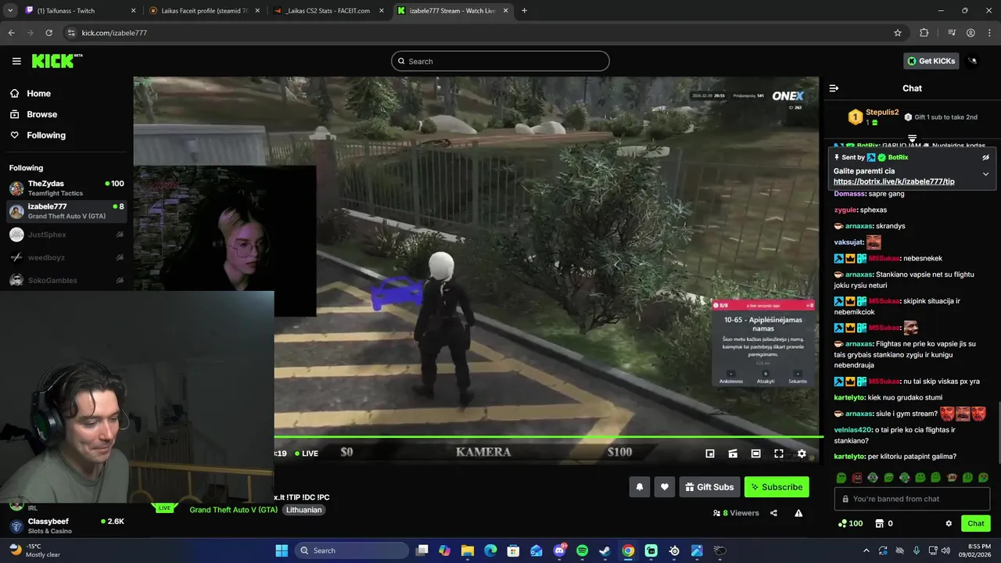The width and height of the screenshot is (1001, 563).
Task: Hide the pinned BotRix message with the eye-slash icon
Action: pyautogui.click(x=985, y=157)
